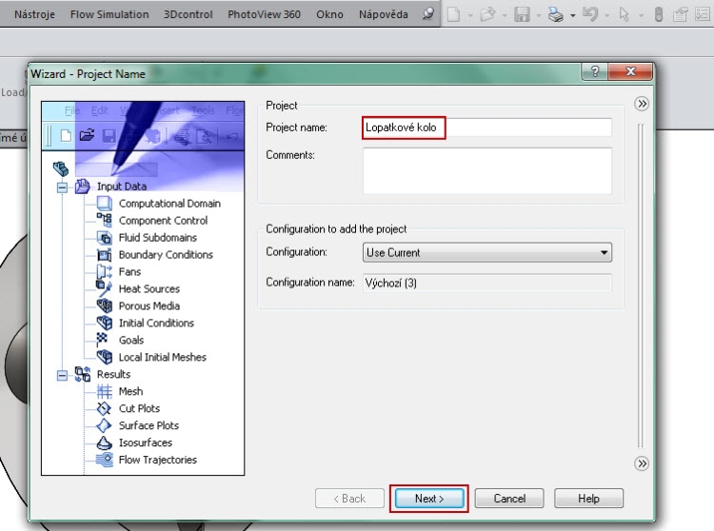Open the 3Dcontrol menu
The image size is (714, 531).
pyautogui.click(x=188, y=14)
